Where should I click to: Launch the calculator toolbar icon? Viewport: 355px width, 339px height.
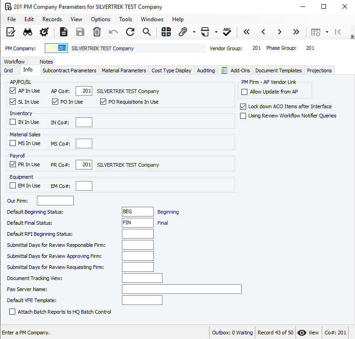[x=166, y=32]
